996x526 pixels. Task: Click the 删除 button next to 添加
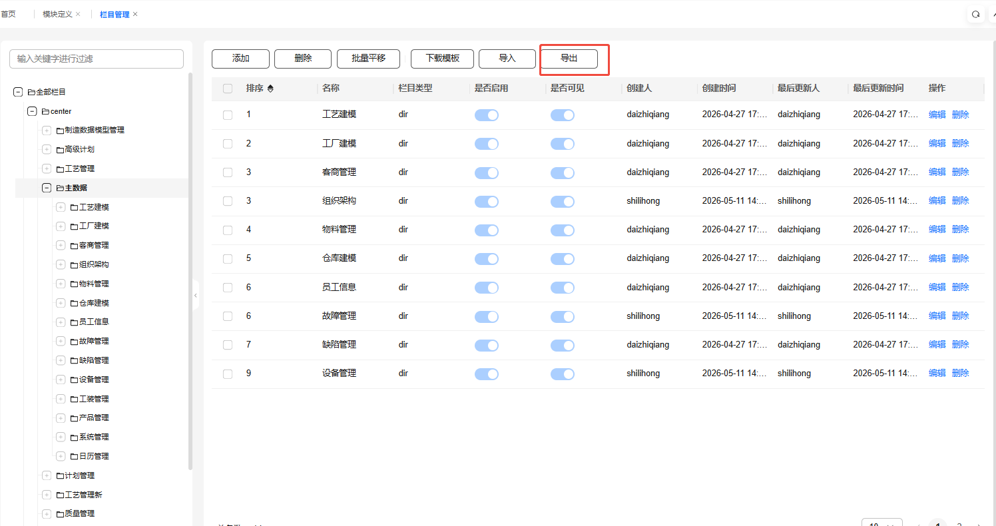[303, 59]
